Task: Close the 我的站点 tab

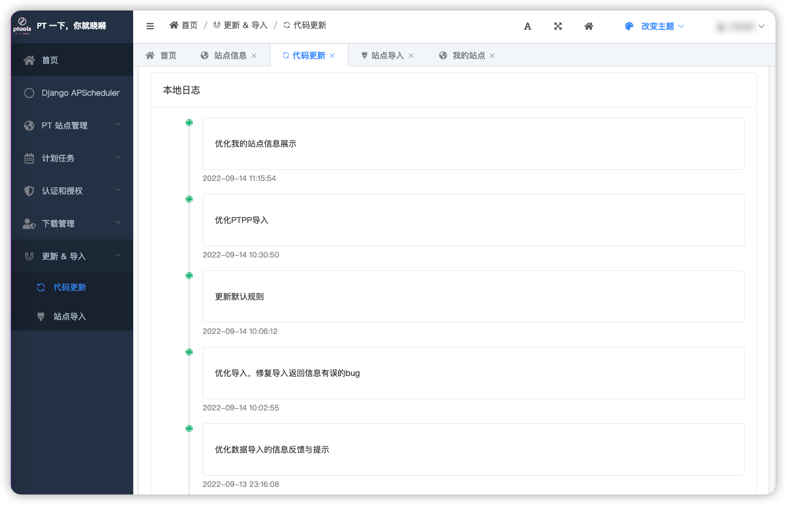Action: (492, 55)
